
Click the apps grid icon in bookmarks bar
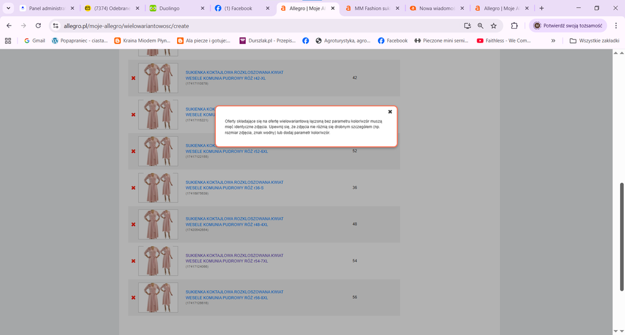[8, 41]
